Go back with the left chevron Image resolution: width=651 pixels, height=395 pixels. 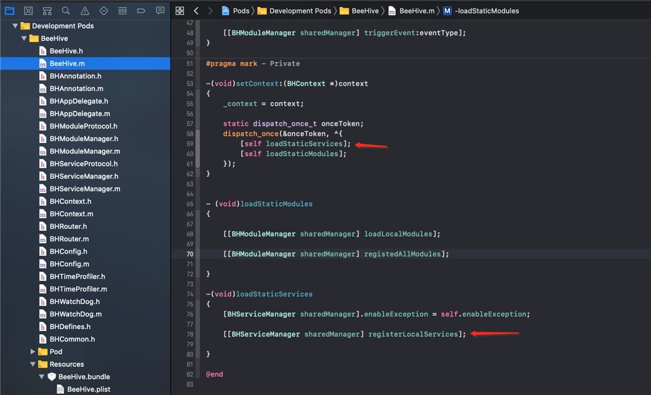(197, 11)
